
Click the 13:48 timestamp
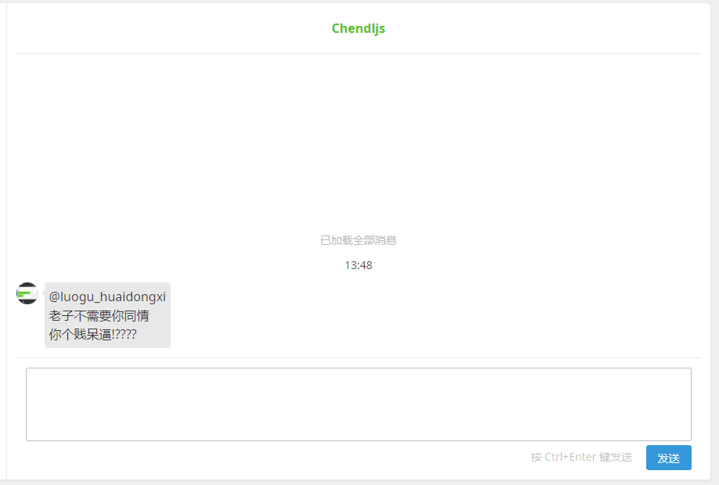coord(358,265)
